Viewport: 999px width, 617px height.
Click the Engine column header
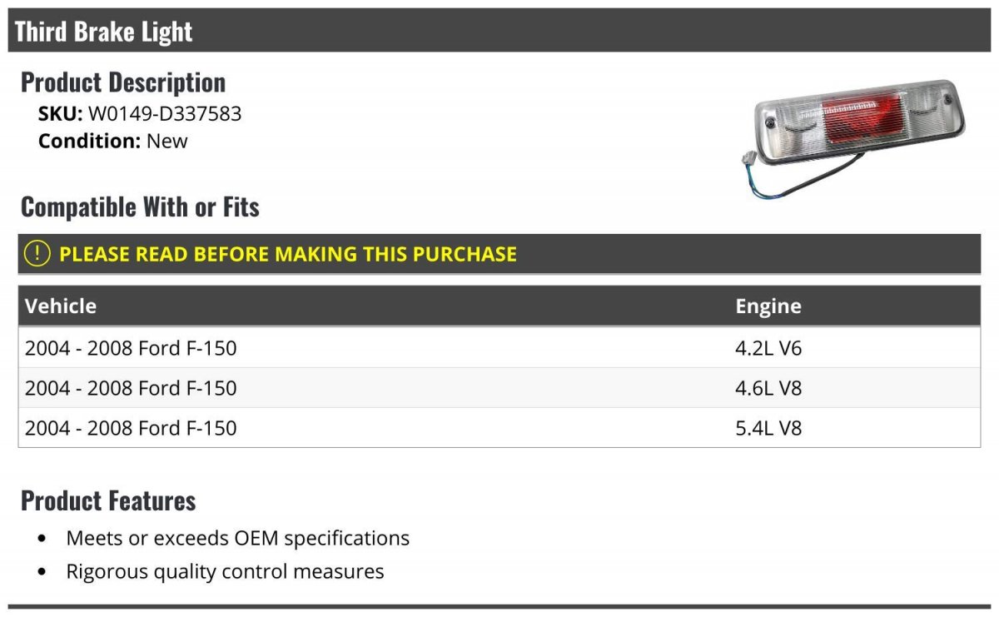click(x=768, y=306)
